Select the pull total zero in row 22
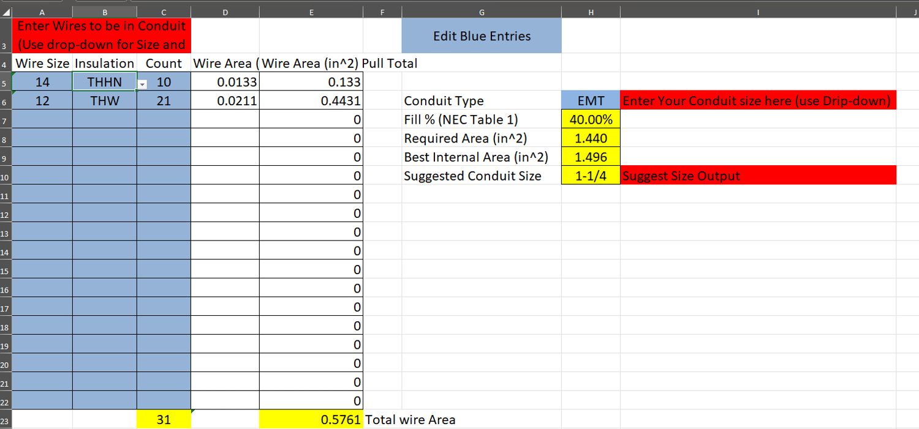 click(x=311, y=401)
